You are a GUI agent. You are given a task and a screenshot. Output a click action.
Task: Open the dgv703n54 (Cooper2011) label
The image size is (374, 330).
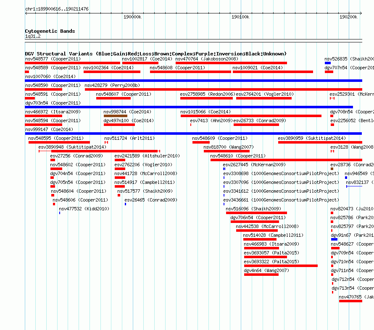(53, 103)
